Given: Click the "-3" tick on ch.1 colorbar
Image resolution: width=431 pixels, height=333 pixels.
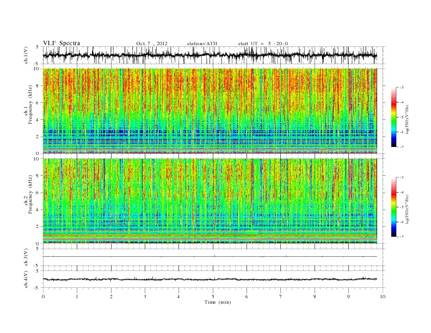Looking at the screenshot, I should (x=402, y=88).
